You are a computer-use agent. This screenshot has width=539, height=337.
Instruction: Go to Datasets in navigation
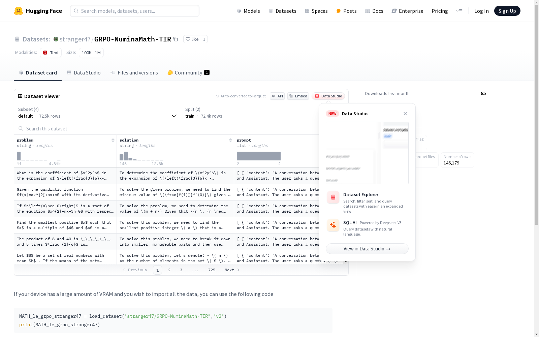(x=282, y=11)
